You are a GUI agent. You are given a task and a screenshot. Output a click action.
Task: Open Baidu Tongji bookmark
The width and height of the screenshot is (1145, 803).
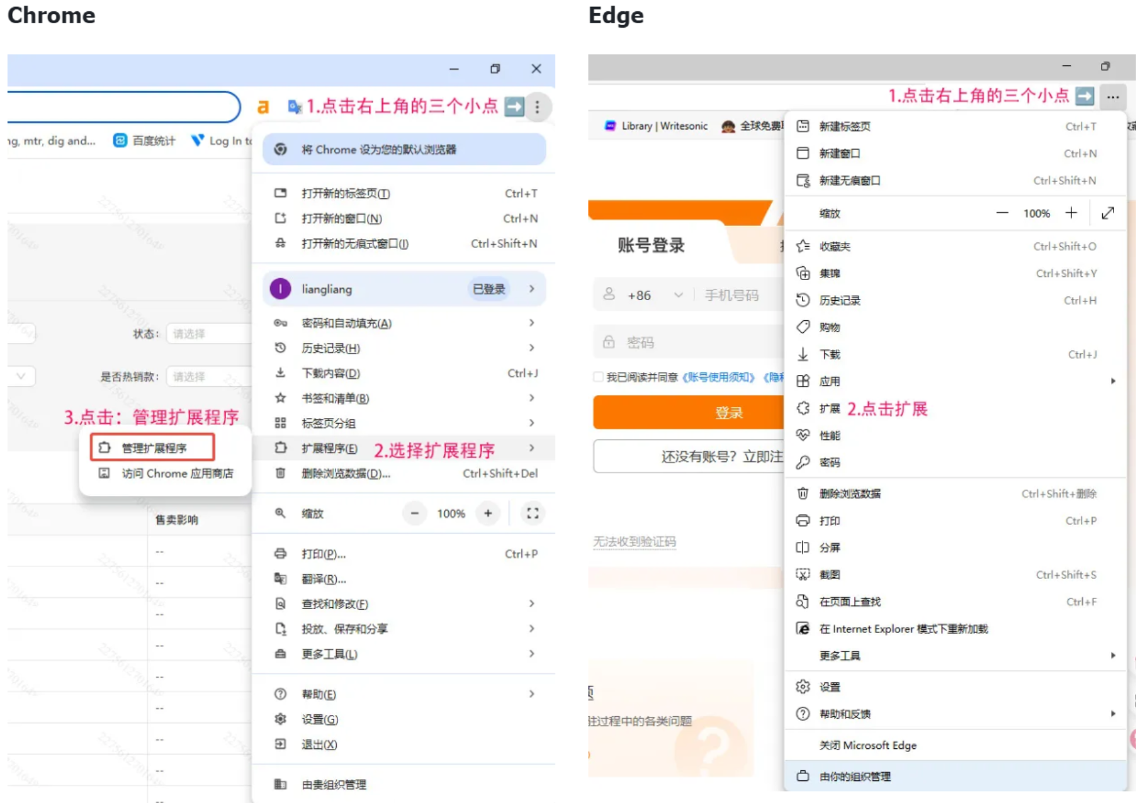(144, 140)
